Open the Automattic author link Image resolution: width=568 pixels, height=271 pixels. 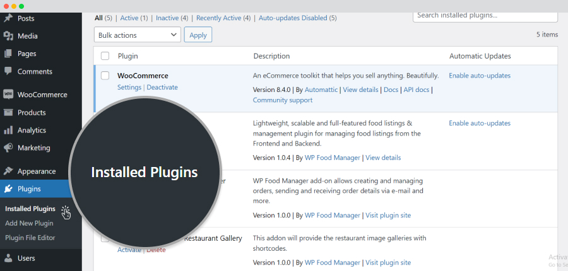coord(321,89)
